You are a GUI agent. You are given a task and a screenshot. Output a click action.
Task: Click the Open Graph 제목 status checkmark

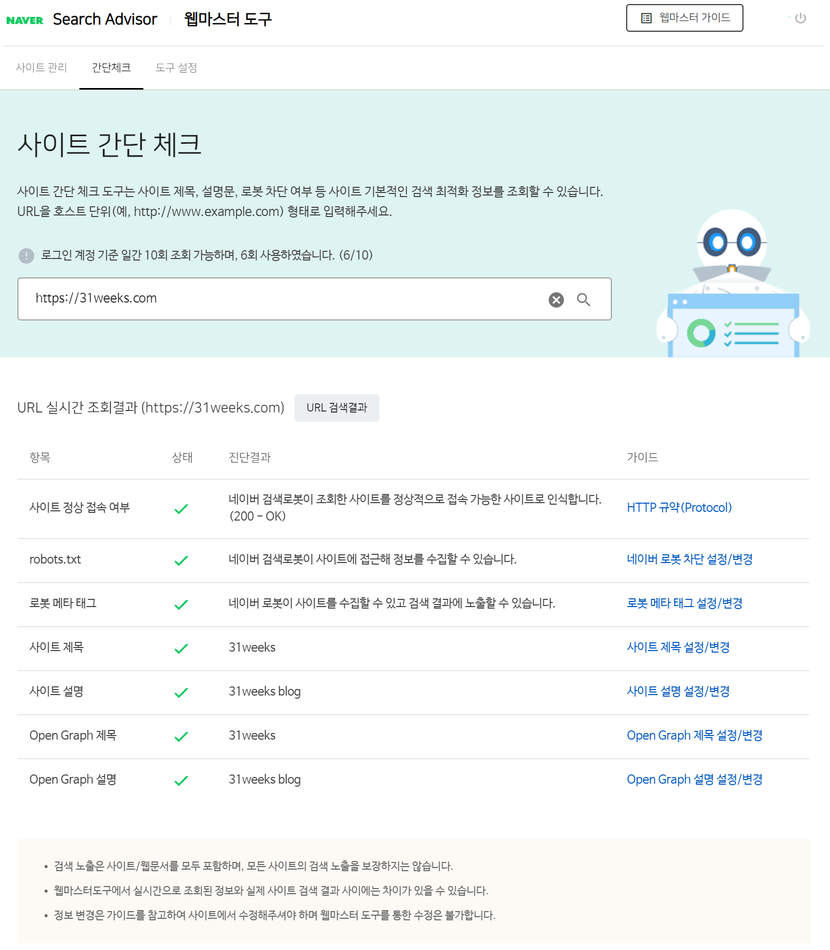[181, 737]
